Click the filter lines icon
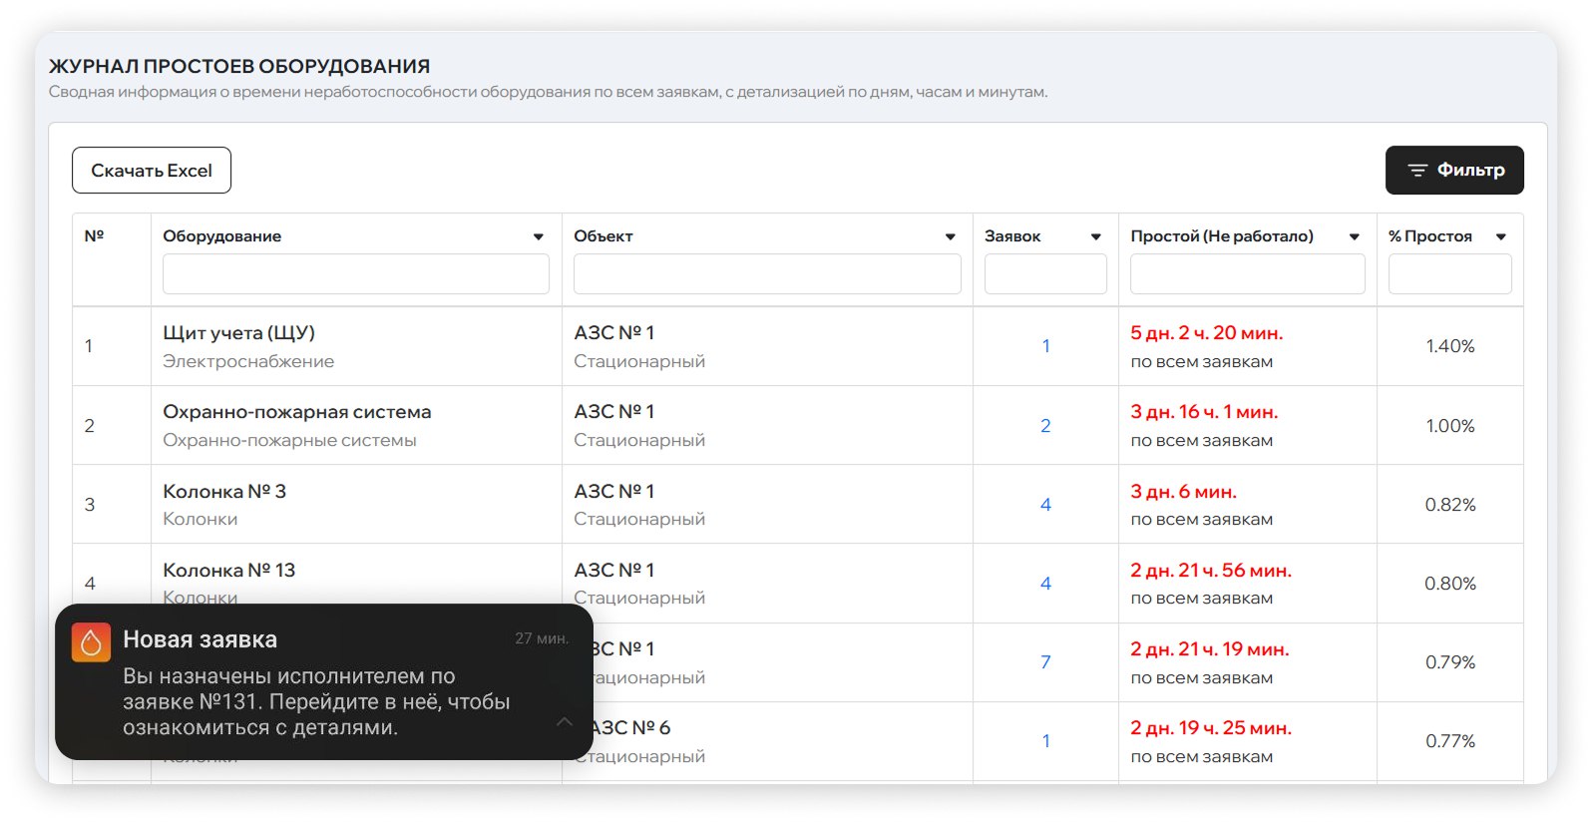Screen dimensions: 1593x824 click(1416, 171)
